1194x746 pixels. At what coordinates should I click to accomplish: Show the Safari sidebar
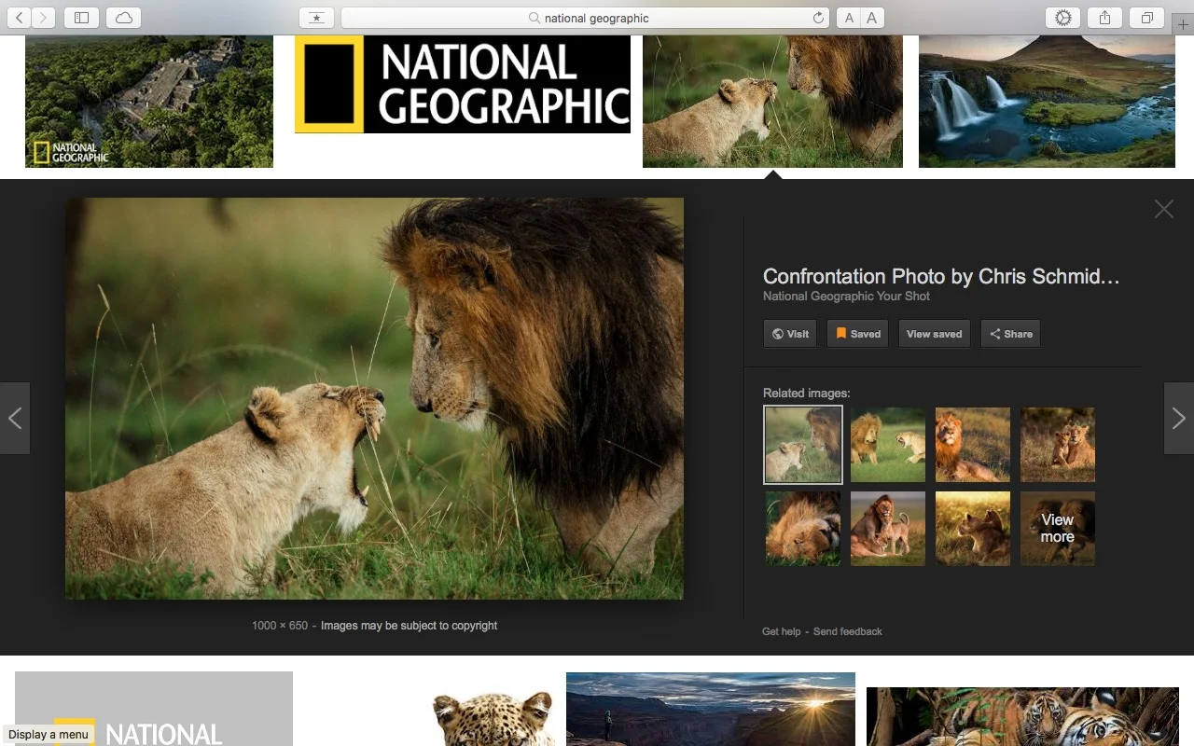81,18
